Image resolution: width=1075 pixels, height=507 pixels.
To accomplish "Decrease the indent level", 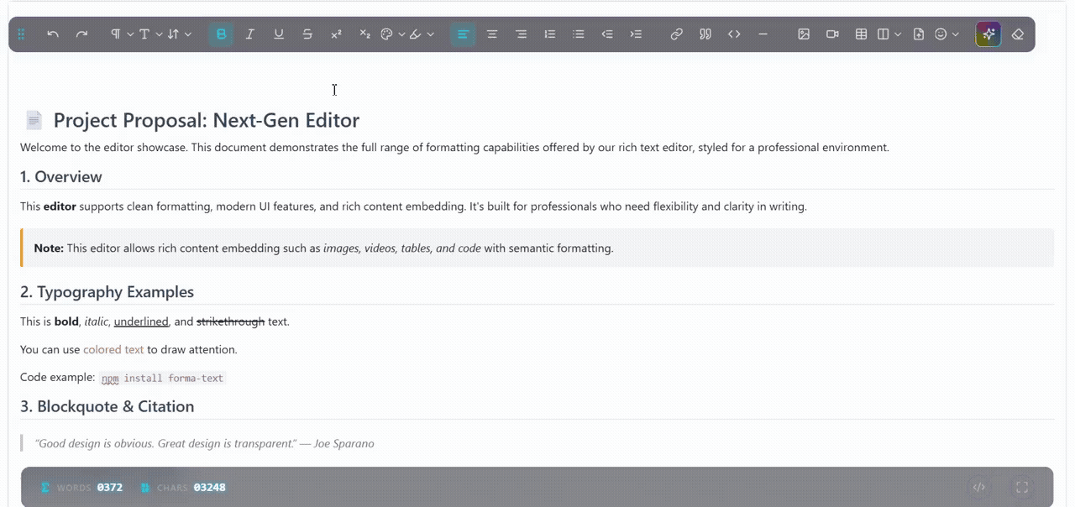I will coord(607,34).
